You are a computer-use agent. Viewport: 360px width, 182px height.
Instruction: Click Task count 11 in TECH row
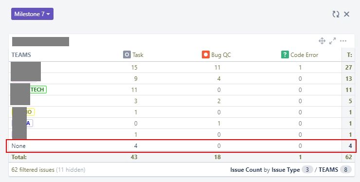(134, 90)
